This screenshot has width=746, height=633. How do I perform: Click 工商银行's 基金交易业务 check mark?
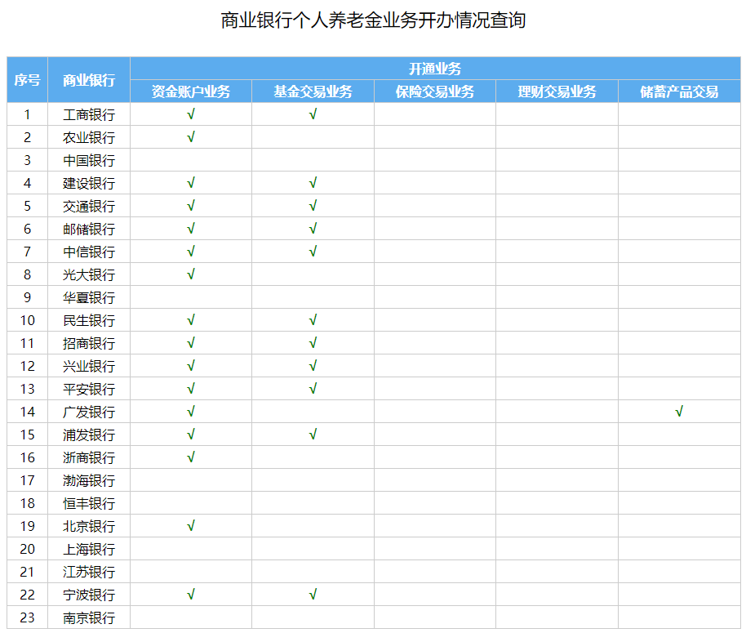point(313,114)
